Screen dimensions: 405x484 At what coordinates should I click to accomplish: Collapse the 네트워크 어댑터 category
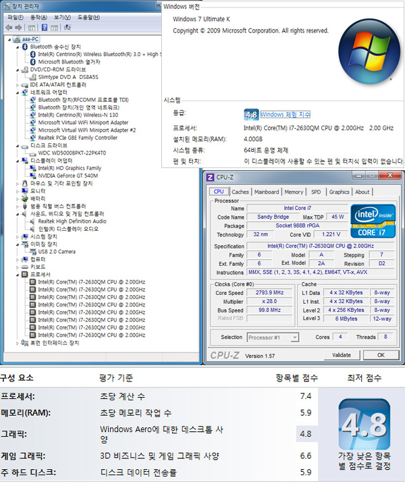pyautogui.click(x=18, y=92)
